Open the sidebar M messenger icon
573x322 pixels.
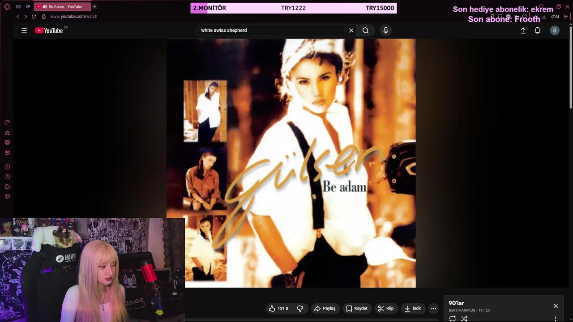[7, 153]
